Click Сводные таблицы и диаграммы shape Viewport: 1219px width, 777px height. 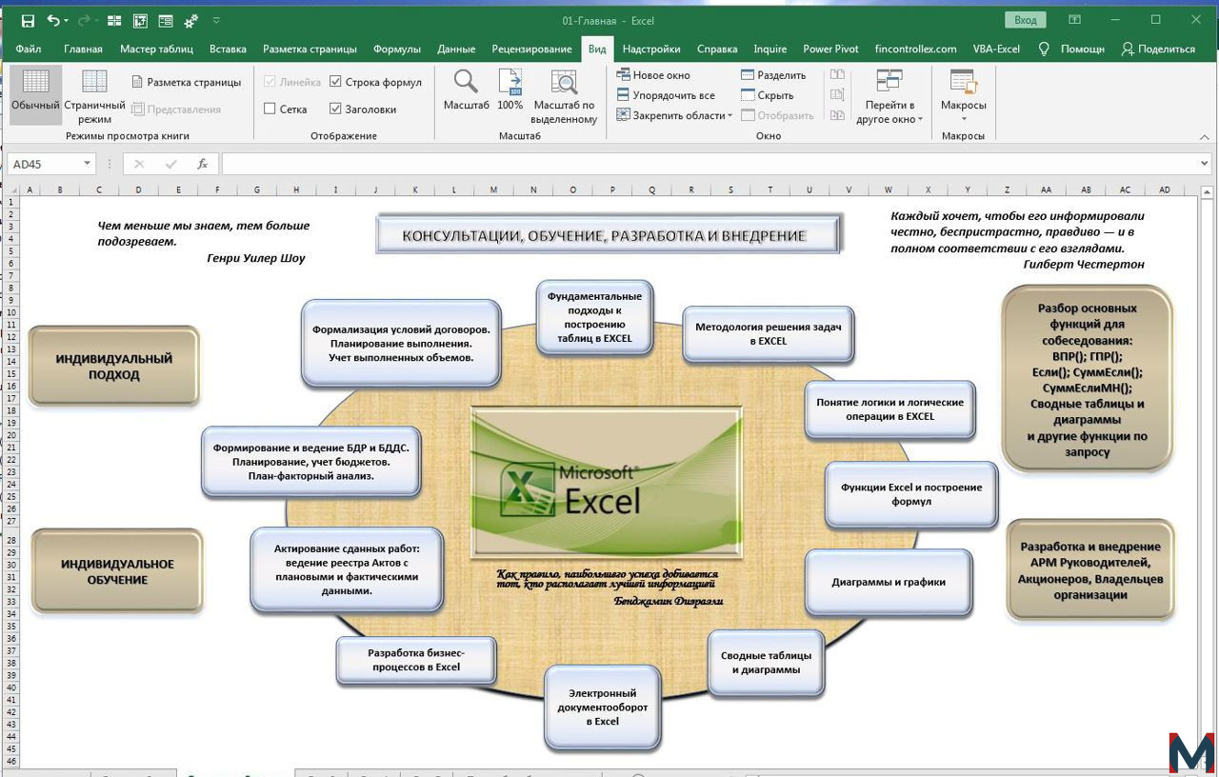click(x=766, y=663)
